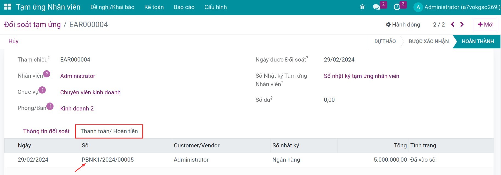Show help tooltip for Nhân viên
This screenshot has width=501, height=175.
point(47,74)
